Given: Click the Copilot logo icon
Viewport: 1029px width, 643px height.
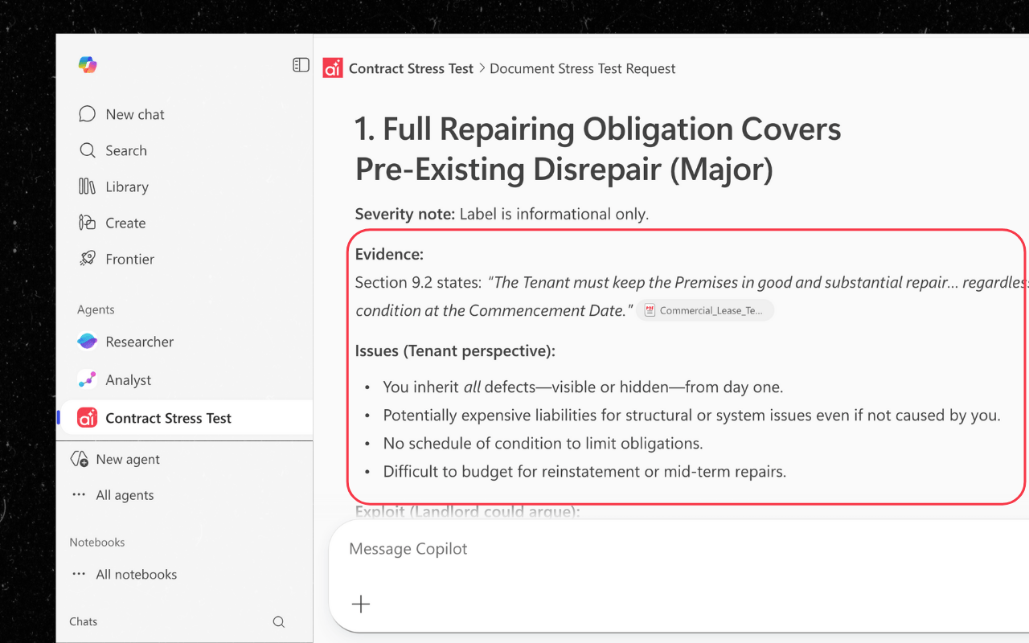Looking at the screenshot, I should 88,65.
